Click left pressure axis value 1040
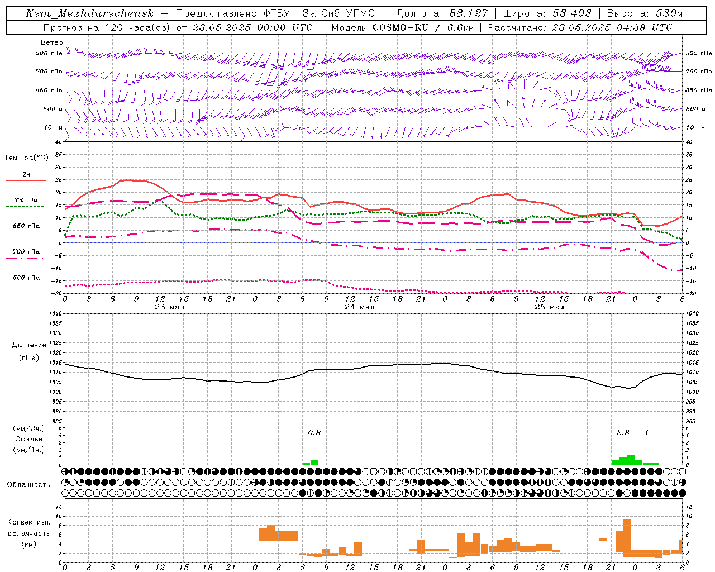 coord(55,314)
